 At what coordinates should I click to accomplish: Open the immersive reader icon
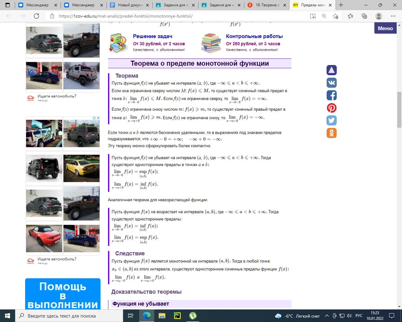coord(313,16)
